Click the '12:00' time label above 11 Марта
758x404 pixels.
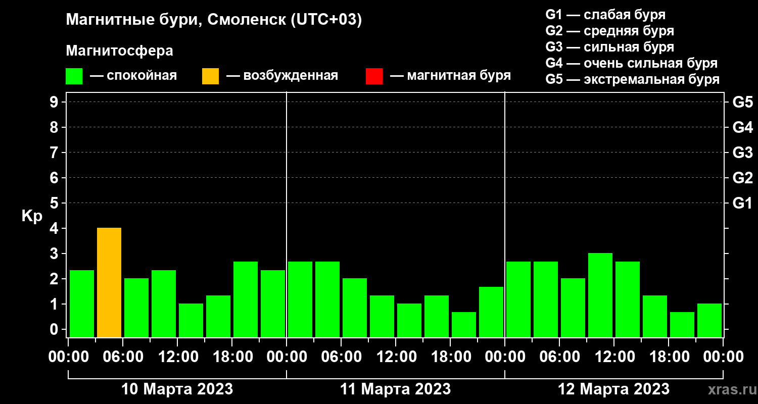[396, 357]
